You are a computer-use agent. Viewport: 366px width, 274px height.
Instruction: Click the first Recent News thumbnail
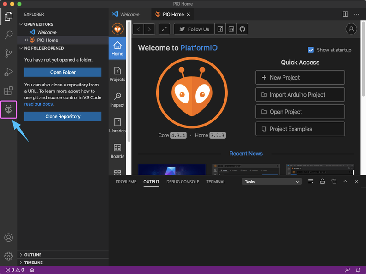point(172,169)
